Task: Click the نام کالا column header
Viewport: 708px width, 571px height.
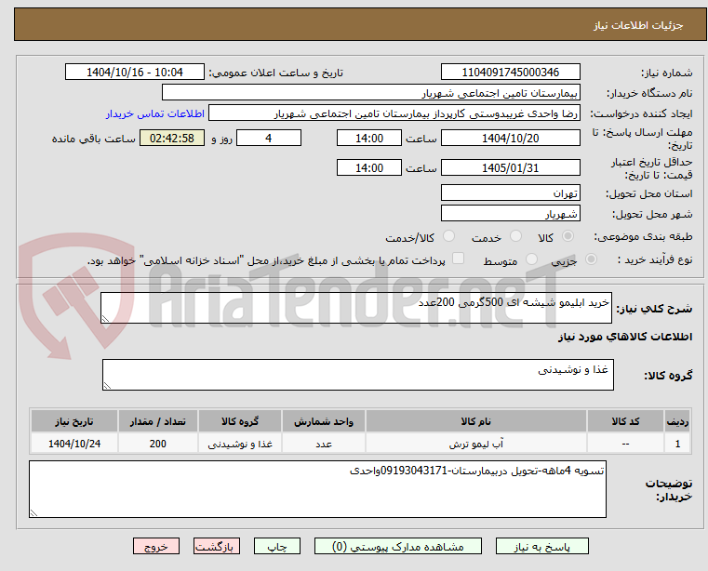Action: tap(476, 421)
